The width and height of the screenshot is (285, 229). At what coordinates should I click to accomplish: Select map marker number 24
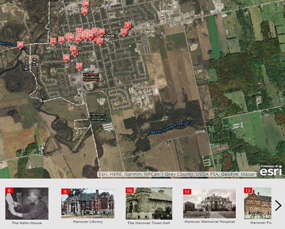(x=84, y=11)
